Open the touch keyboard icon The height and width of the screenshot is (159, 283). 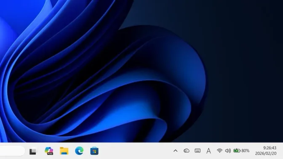pos(198,151)
